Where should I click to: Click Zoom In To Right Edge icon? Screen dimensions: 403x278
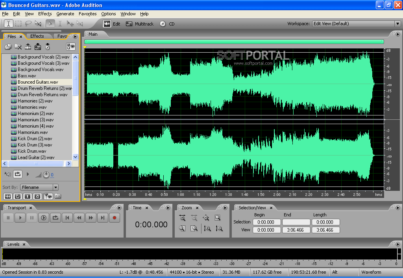(194, 229)
